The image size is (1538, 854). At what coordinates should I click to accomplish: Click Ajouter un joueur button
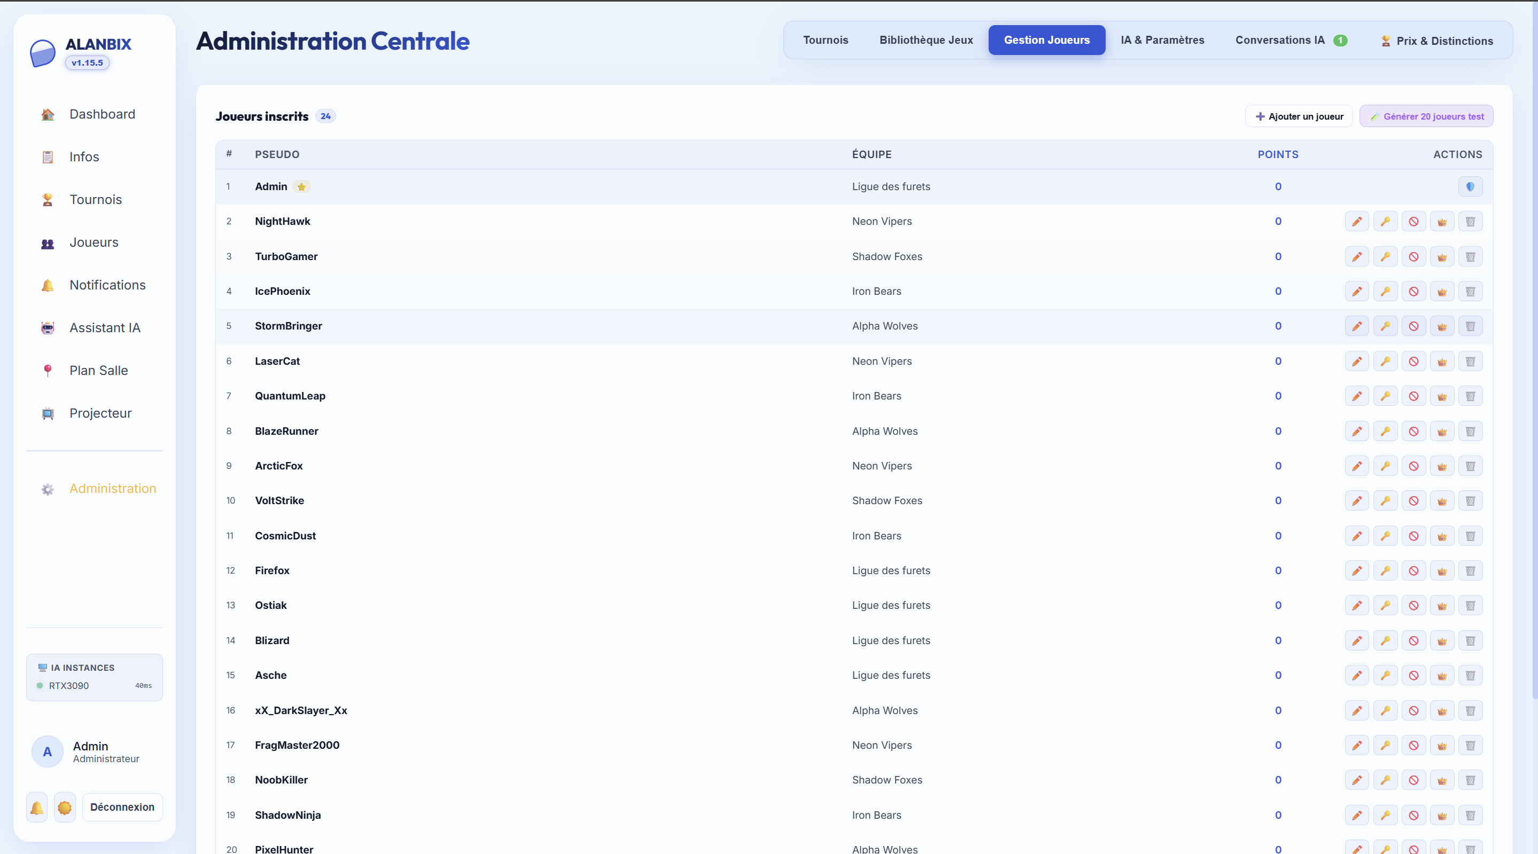pyautogui.click(x=1299, y=116)
